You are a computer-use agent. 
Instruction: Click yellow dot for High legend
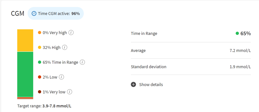point(39,47)
